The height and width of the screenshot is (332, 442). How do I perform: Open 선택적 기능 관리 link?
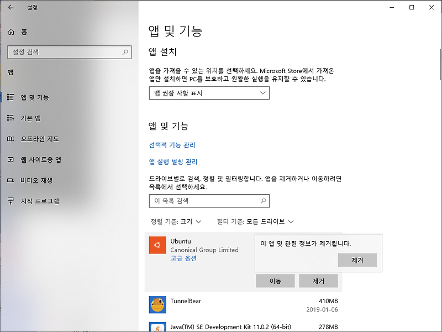[x=172, y=145]
